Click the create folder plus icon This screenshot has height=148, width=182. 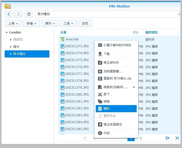tap(100, 63)
